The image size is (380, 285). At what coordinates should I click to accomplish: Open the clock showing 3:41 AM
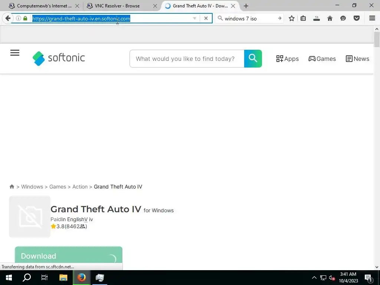tap(348, 278)
